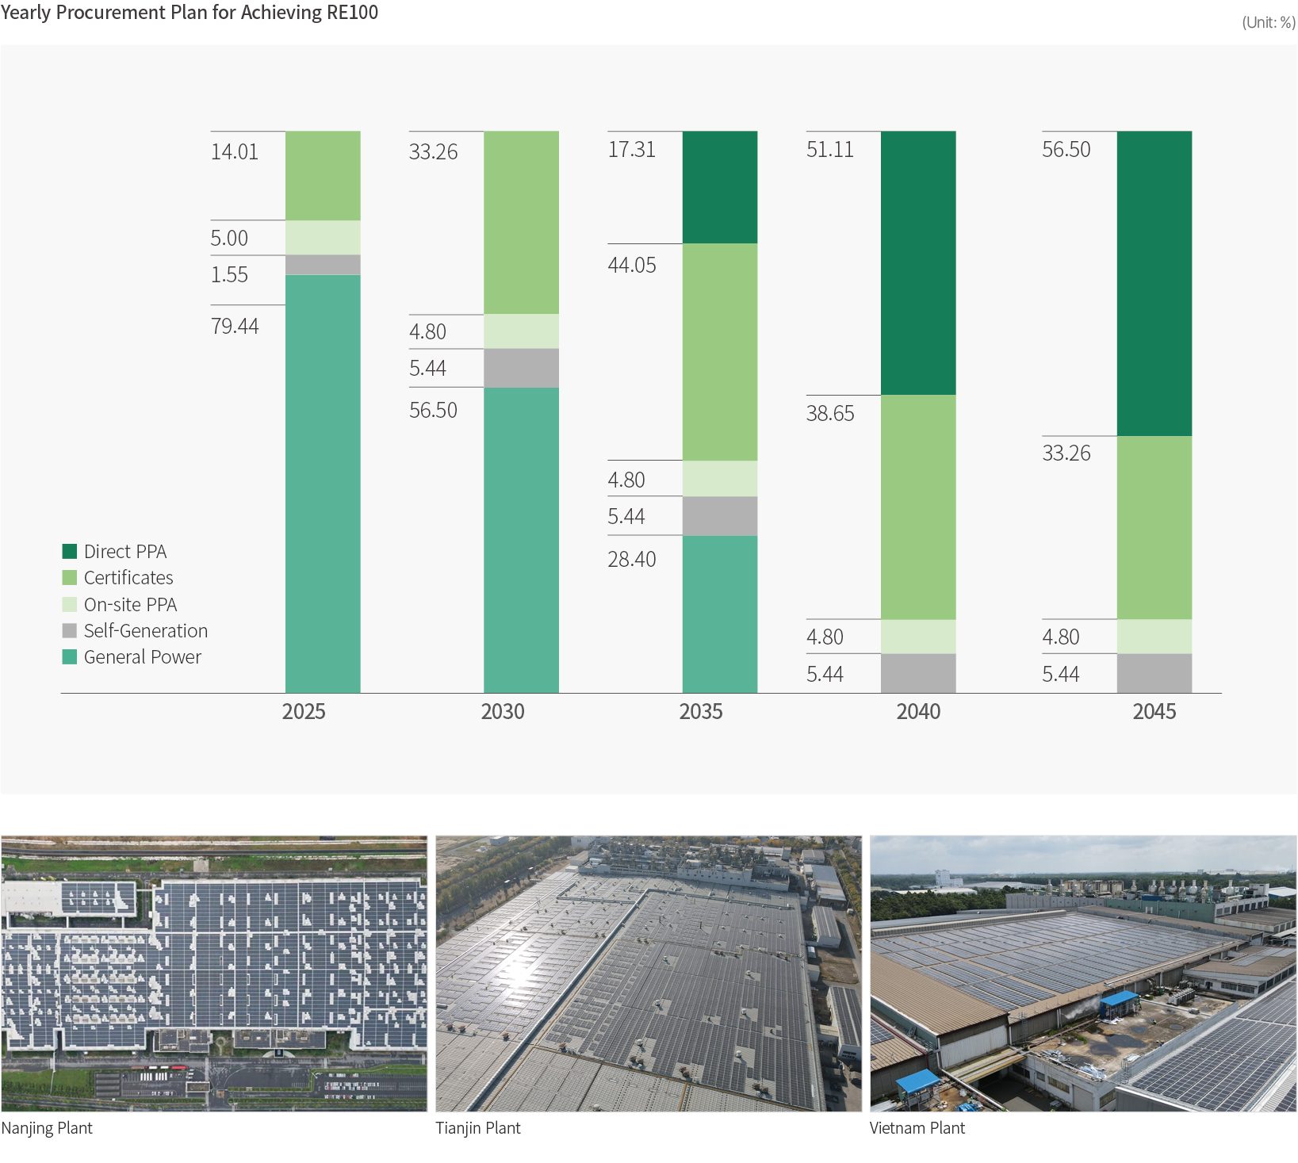Click the 1.55 value for 2025

click(229, 274)
